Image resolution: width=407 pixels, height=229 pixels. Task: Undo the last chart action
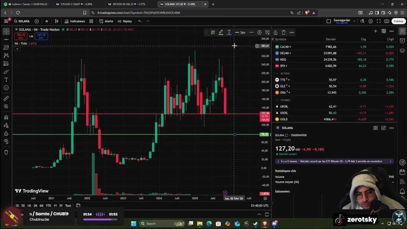coord(140,21)
